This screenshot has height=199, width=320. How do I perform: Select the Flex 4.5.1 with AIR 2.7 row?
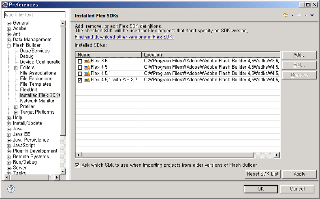(x=177, y=80)
